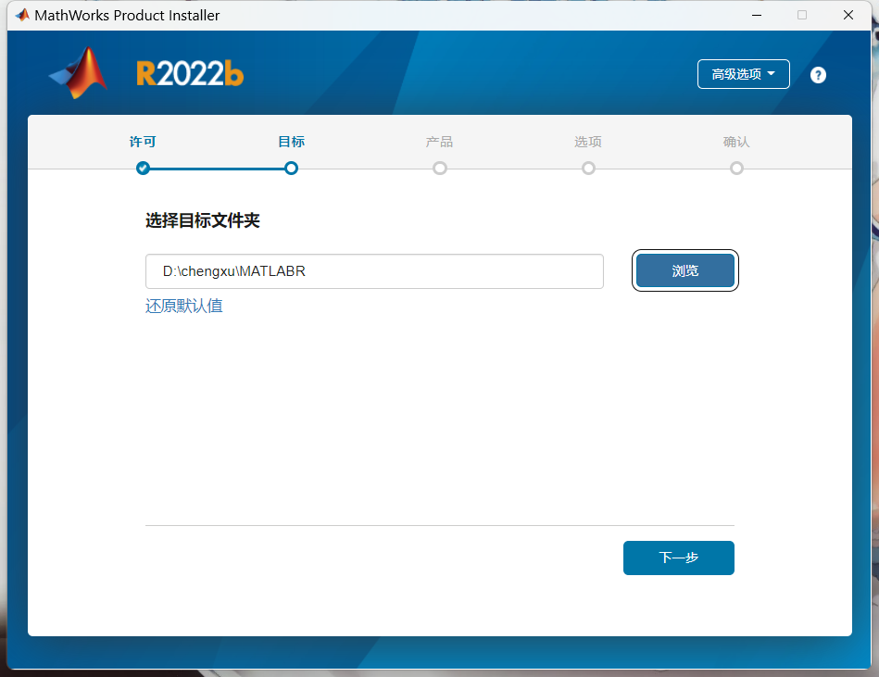The image size is (879, 677).
Task: Click the 选择目标文件夹 heading
Action: coord(203,220)
